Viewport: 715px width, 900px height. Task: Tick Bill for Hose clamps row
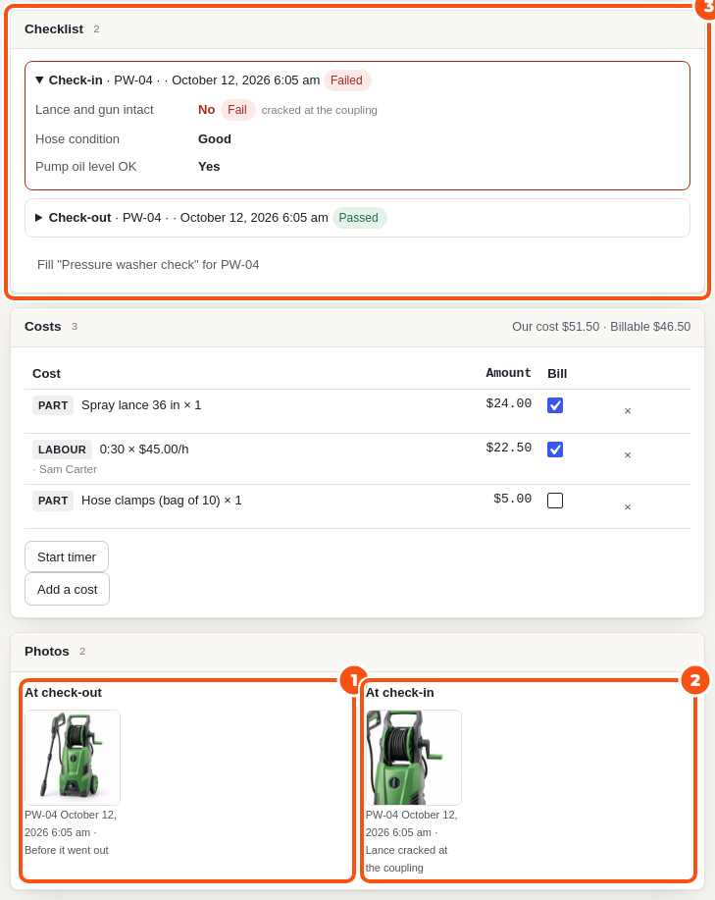(555, 501)
